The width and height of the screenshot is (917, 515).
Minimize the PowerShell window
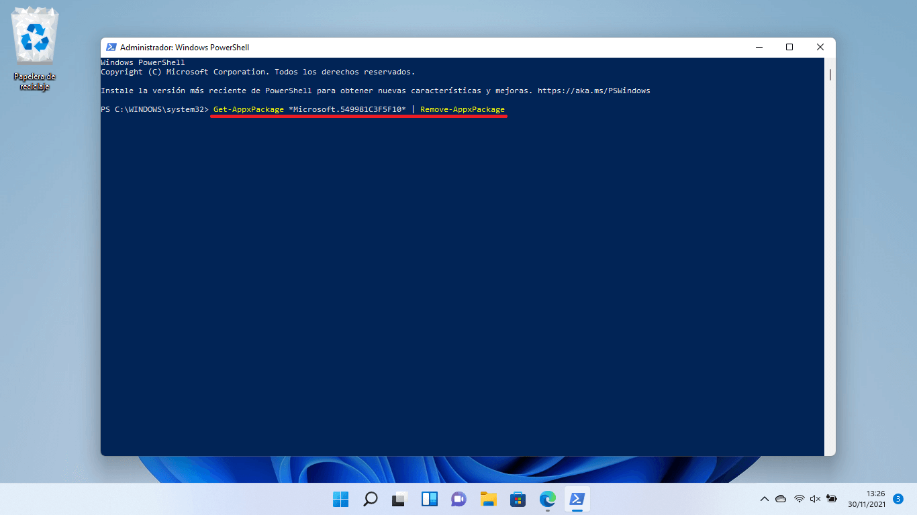pyautogui.click(x=759, y=48)
